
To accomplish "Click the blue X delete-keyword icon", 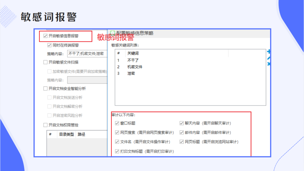I will tap(269, 64).
